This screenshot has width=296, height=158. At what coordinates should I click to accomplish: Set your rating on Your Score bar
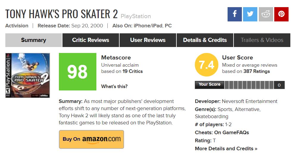click(249, 85)
